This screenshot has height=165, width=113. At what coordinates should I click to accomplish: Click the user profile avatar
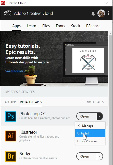coord(101,13)
